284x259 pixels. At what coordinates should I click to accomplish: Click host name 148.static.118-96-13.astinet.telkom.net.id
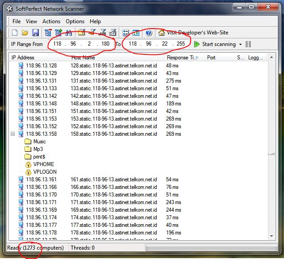114,104
